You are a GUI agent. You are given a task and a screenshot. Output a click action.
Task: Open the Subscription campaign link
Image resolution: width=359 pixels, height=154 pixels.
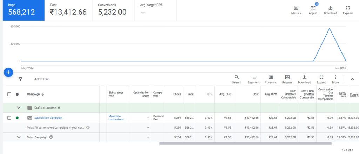(x=48, y=118)
